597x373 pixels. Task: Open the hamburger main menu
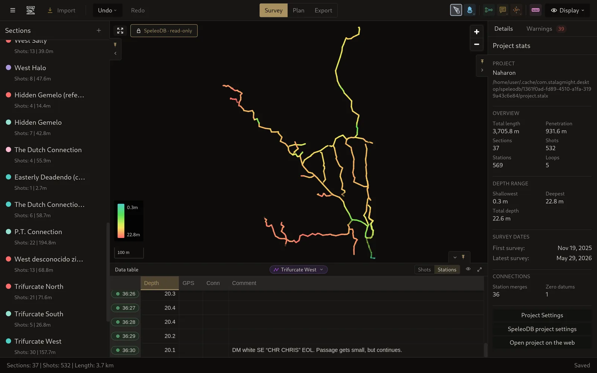tap(13, 10)
